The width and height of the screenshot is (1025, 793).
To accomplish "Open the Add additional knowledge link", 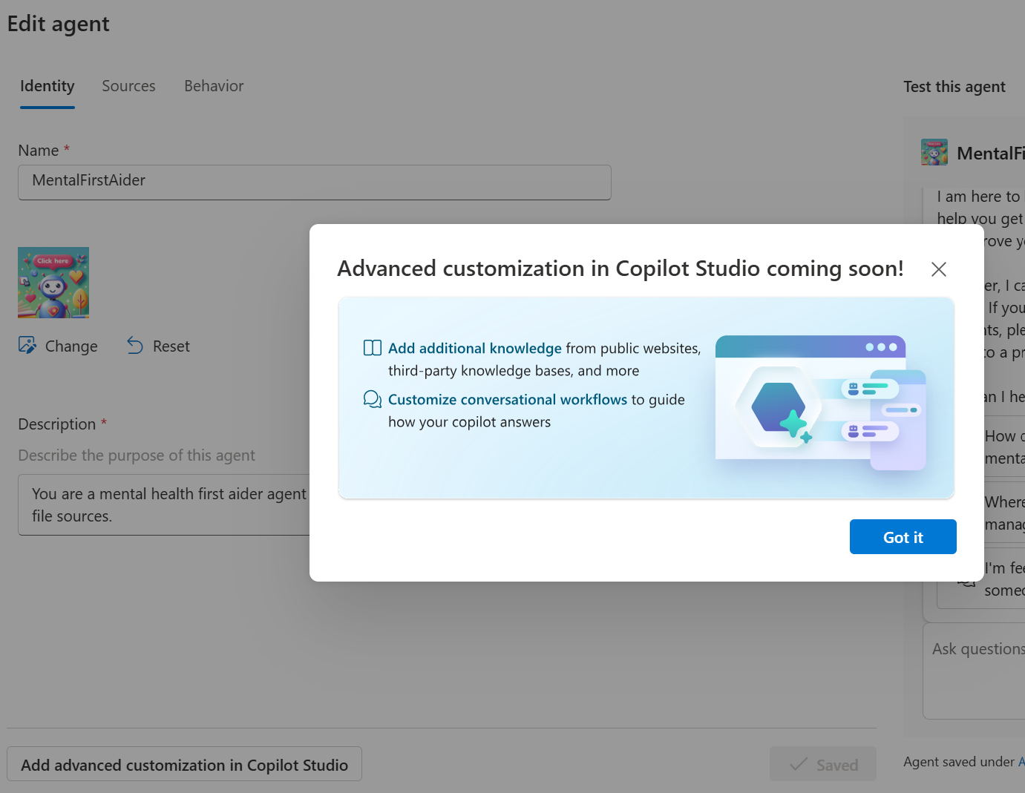I will (474, 347).
